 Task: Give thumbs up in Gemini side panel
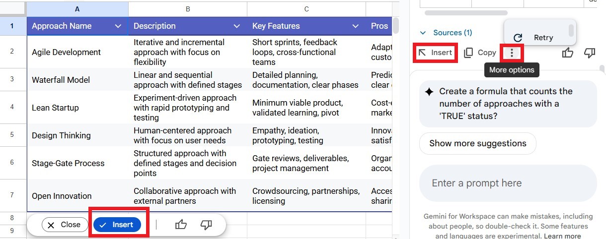click(568, 53)
